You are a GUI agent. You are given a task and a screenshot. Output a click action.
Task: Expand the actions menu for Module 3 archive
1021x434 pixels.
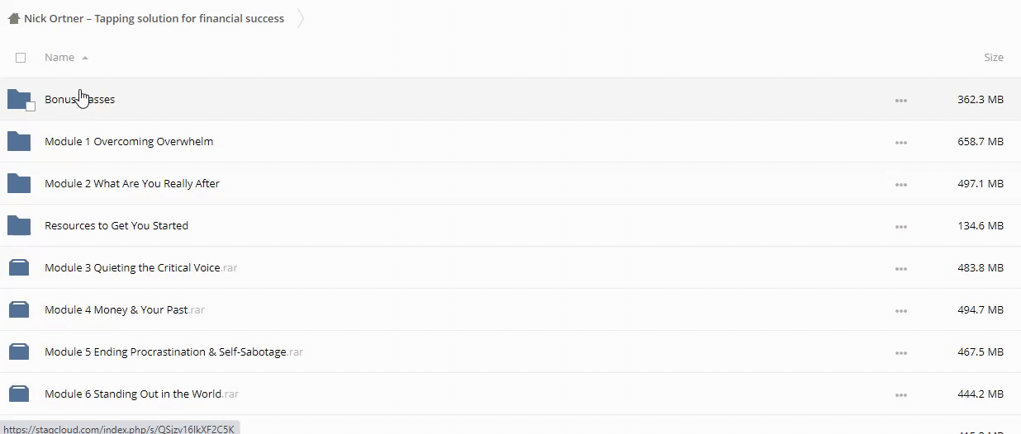pyautogui.click(x=900, y=268)
